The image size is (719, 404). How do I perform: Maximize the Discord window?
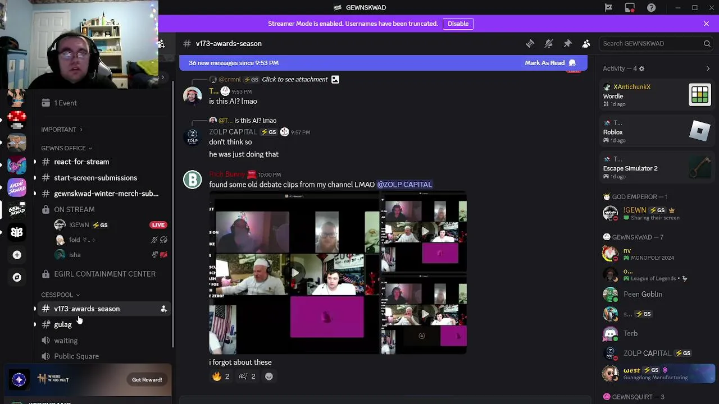click(695, 7)
